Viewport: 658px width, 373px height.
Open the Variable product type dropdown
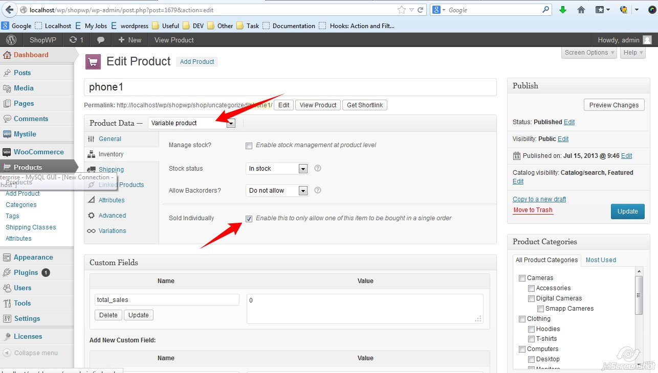(x=192, y=123)
